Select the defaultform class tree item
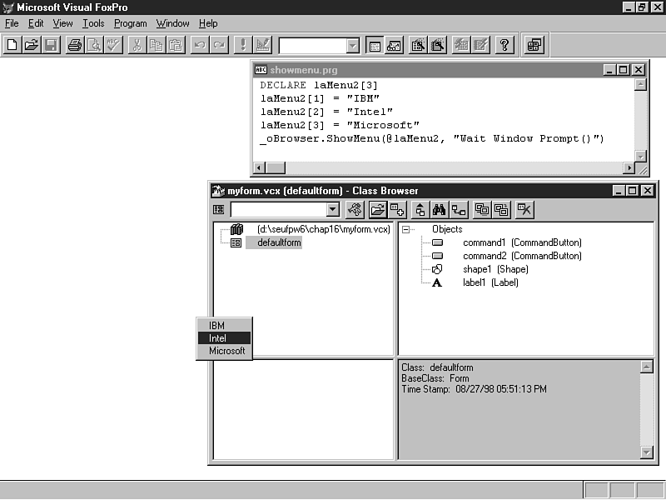 coord(279,242)
